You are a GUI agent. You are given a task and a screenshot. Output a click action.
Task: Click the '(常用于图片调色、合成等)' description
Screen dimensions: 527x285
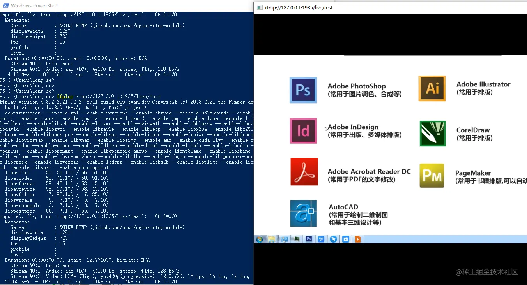pos(365,94)
